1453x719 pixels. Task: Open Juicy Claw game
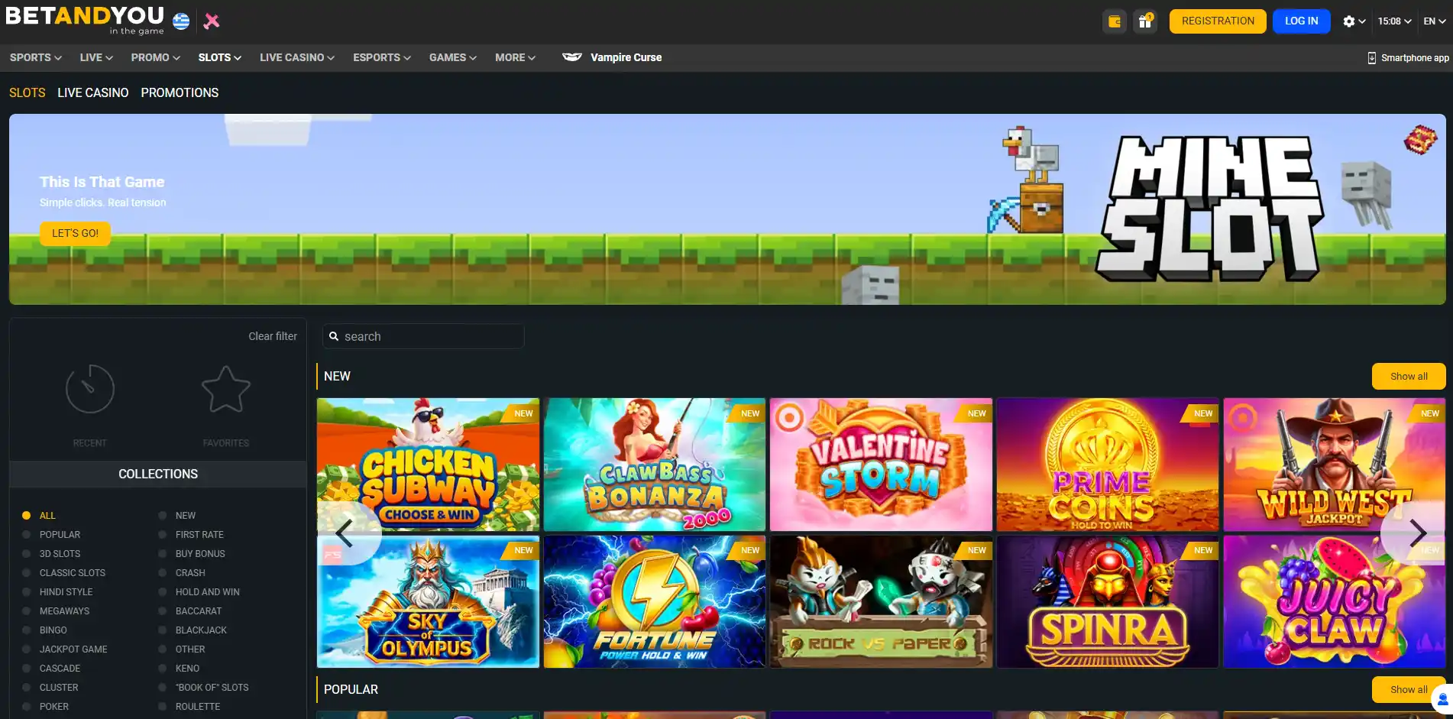[x=1334, y=601]
